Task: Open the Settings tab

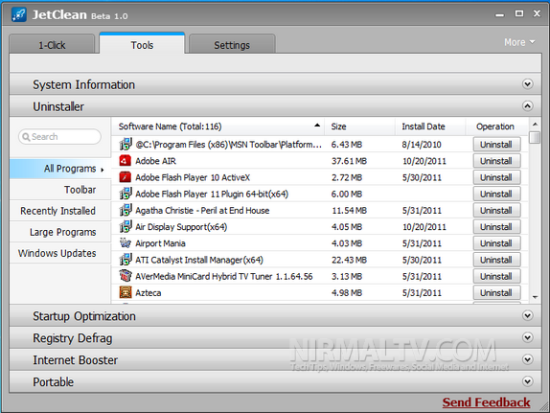Action: (232, 45)
